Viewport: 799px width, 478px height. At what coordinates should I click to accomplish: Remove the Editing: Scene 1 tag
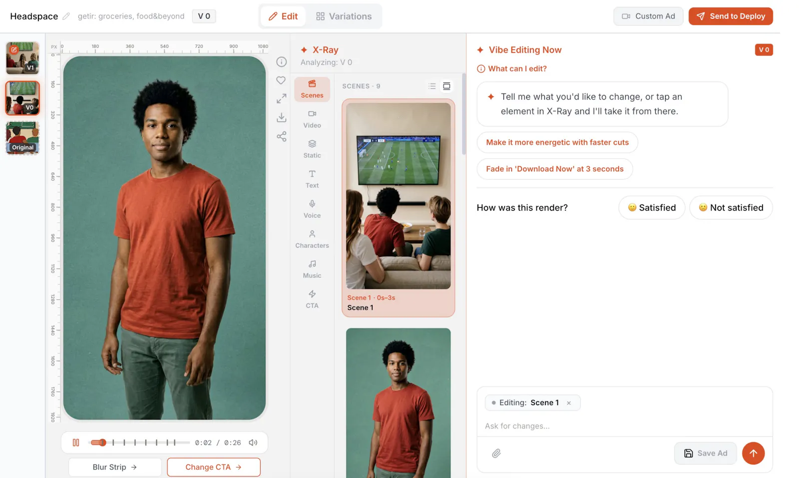pos(569,403)
